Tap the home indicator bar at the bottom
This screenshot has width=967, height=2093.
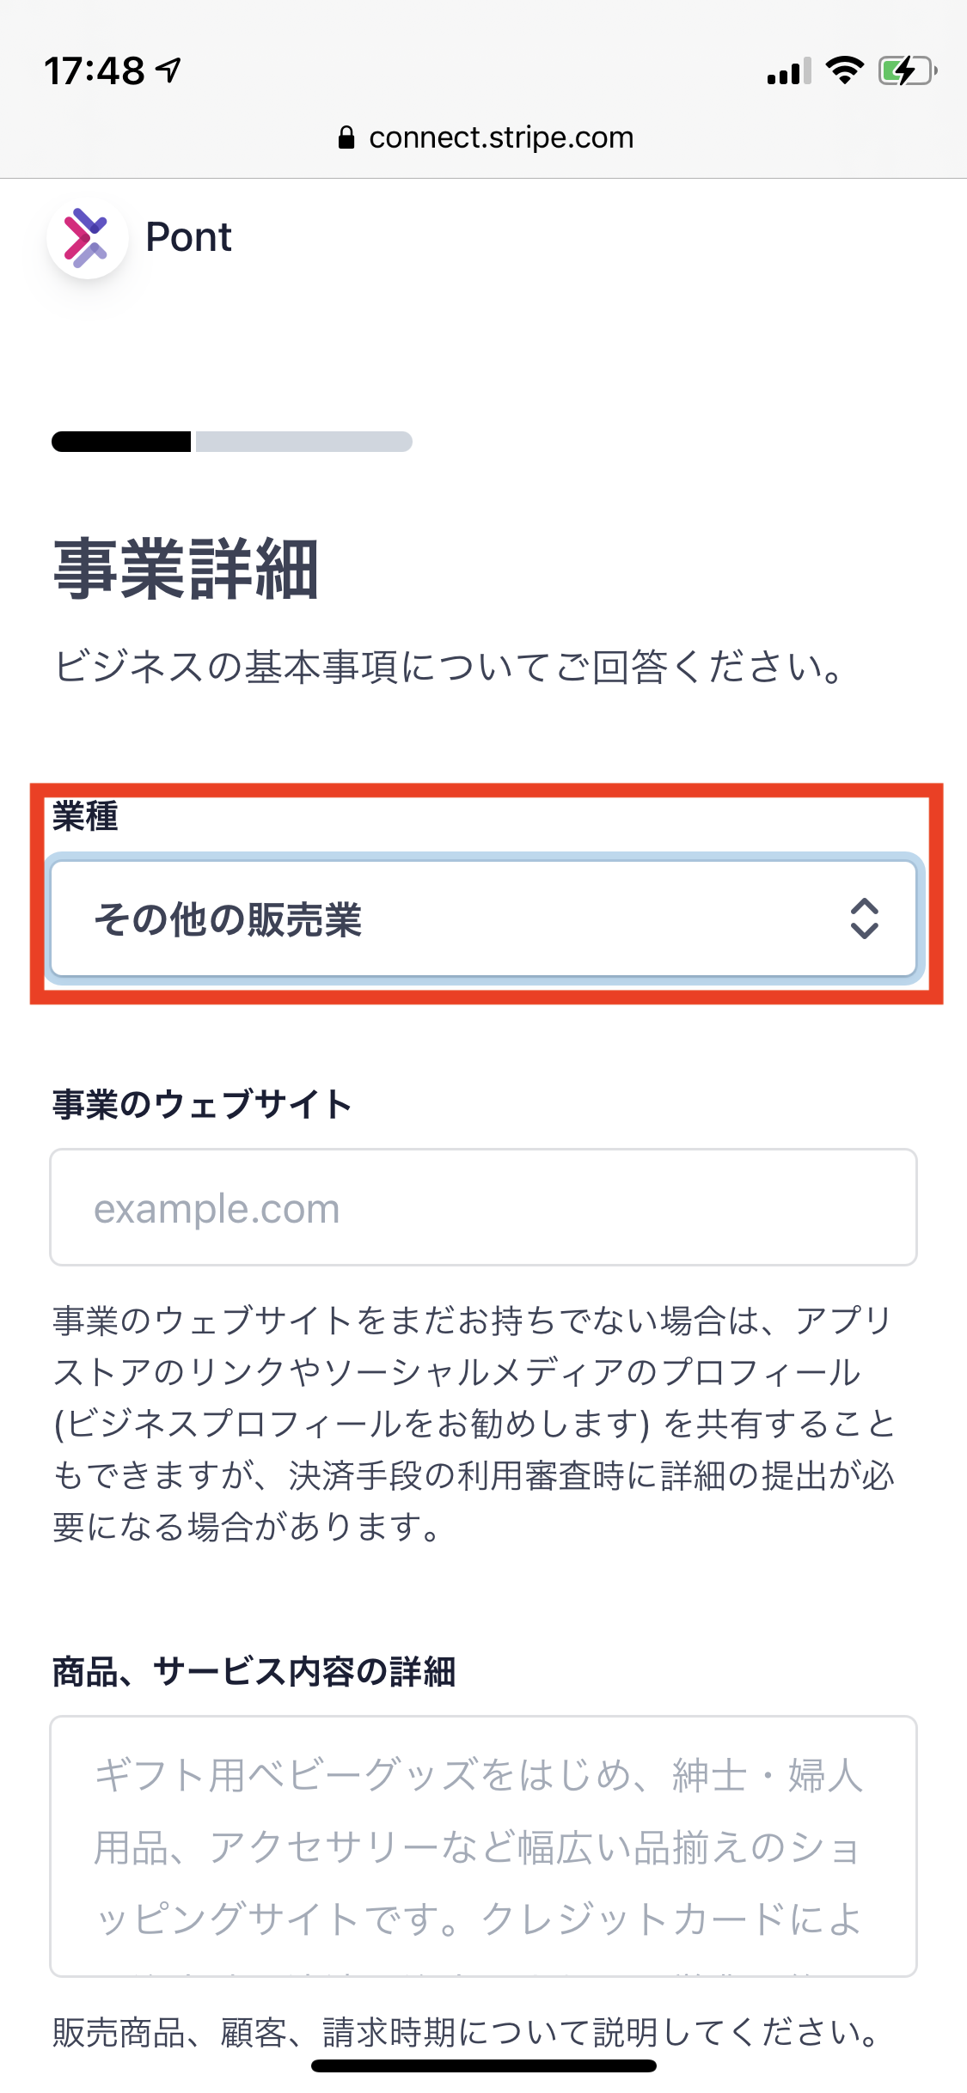[484, 2066]
